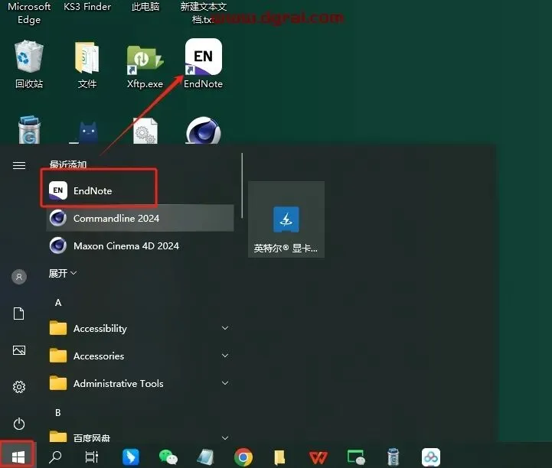Viewport: 552px width, 468px height.
Task: Open the Accessibility folder in Start menu
Action: click(140, 328)
